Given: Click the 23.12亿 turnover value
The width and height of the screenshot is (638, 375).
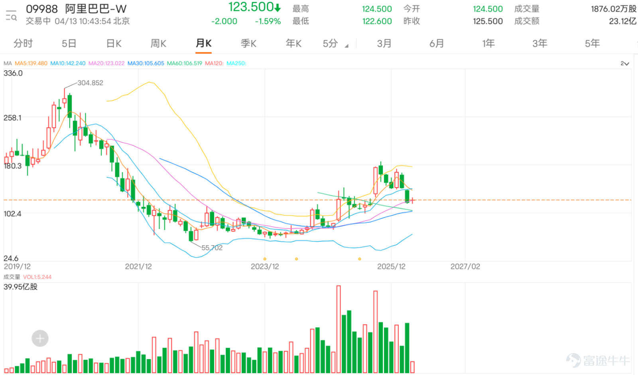Looking at the screenshot, I should coord(623,21).
